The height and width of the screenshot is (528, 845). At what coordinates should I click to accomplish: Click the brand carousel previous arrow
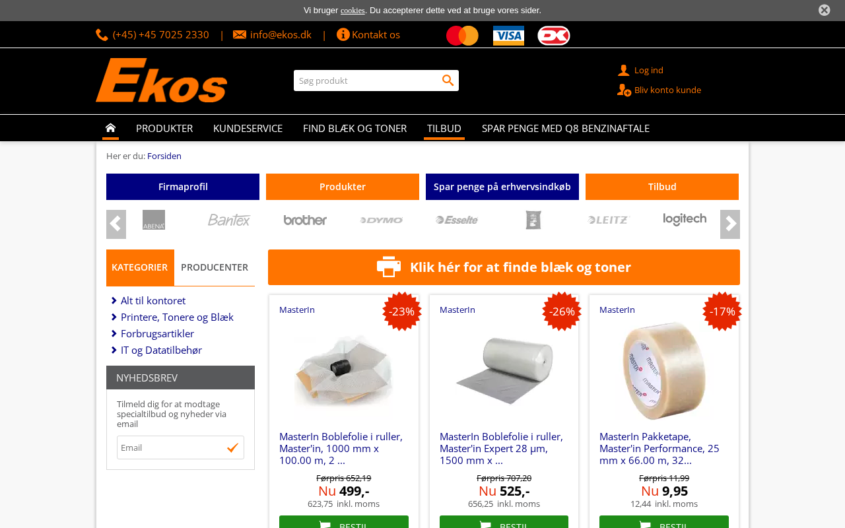[x=116, y=224]
